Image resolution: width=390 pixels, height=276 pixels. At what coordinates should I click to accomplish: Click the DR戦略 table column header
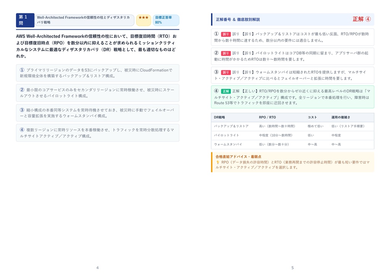click(x=219, y=117)
